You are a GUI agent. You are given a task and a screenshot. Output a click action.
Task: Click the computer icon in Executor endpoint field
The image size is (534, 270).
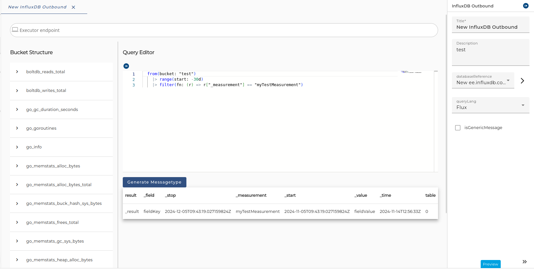click(15, 30)
